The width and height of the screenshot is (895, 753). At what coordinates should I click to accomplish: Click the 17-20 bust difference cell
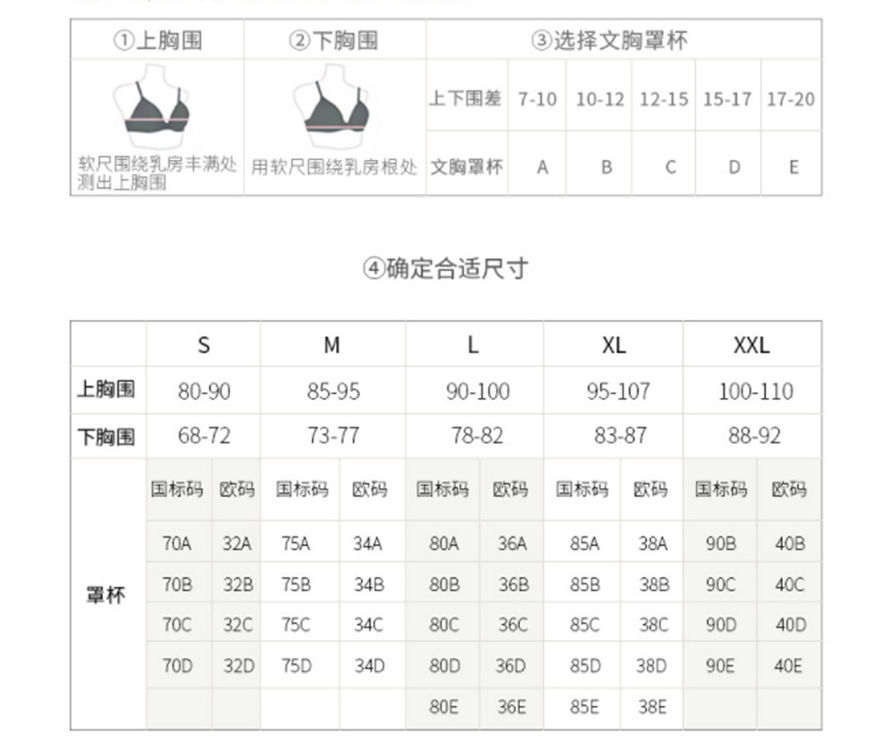(791, 99)
